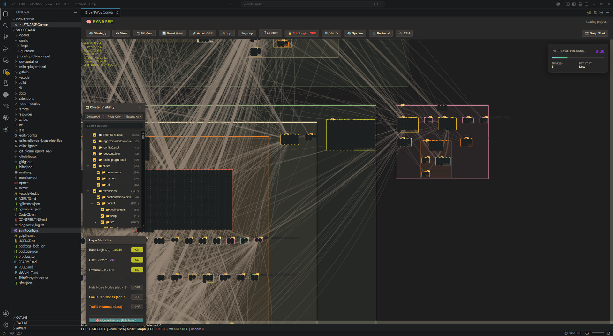Screen dimensions: 613x336
Task: Click in the Search clusters field
Action: [114, 126]
